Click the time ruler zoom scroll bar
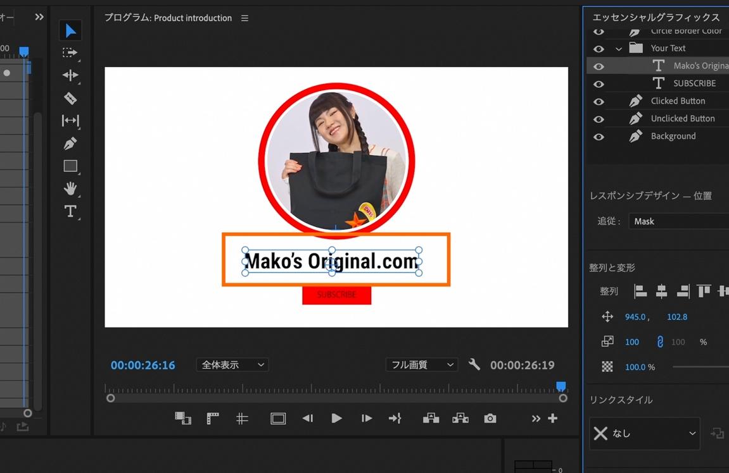Screen dimensions: 729x473 [x=336, y=398]
